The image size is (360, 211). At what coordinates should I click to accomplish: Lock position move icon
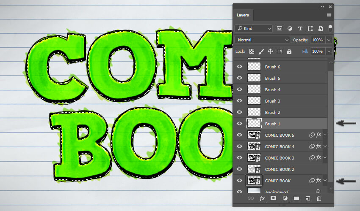pyautogui.click(x=270, y=51)
